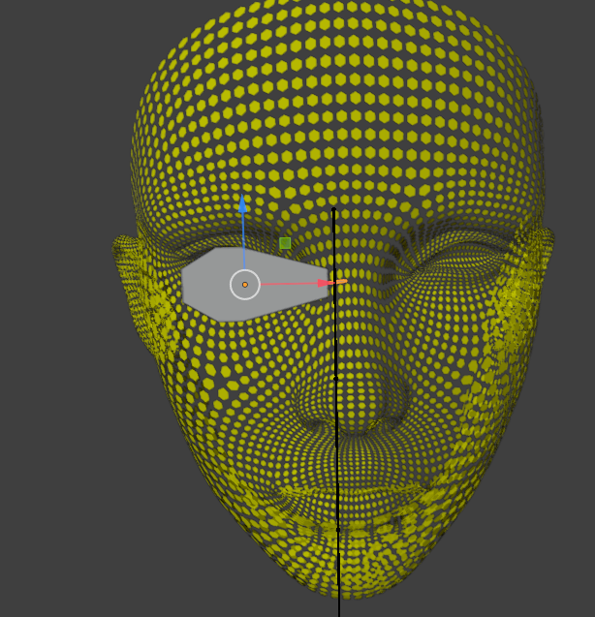
Task: Click the black vertical line below the nose
Action: [337, 484]
